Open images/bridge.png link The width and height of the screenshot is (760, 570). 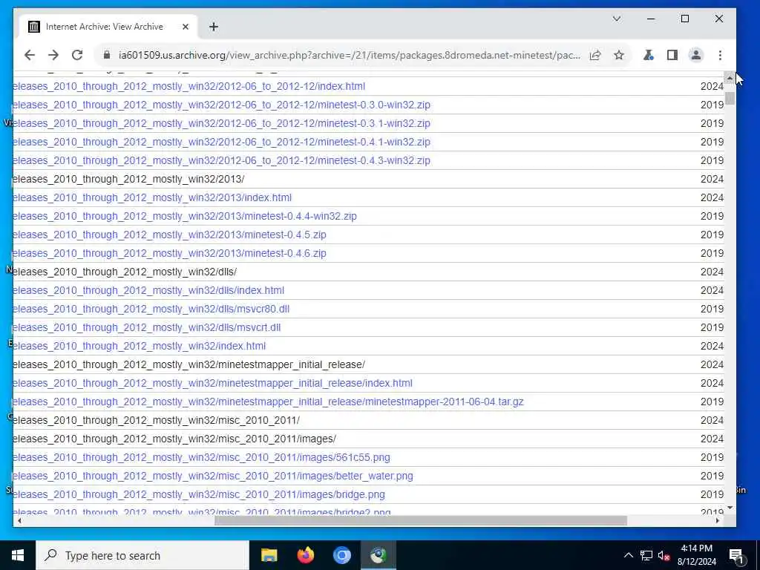tap(199, 495)
